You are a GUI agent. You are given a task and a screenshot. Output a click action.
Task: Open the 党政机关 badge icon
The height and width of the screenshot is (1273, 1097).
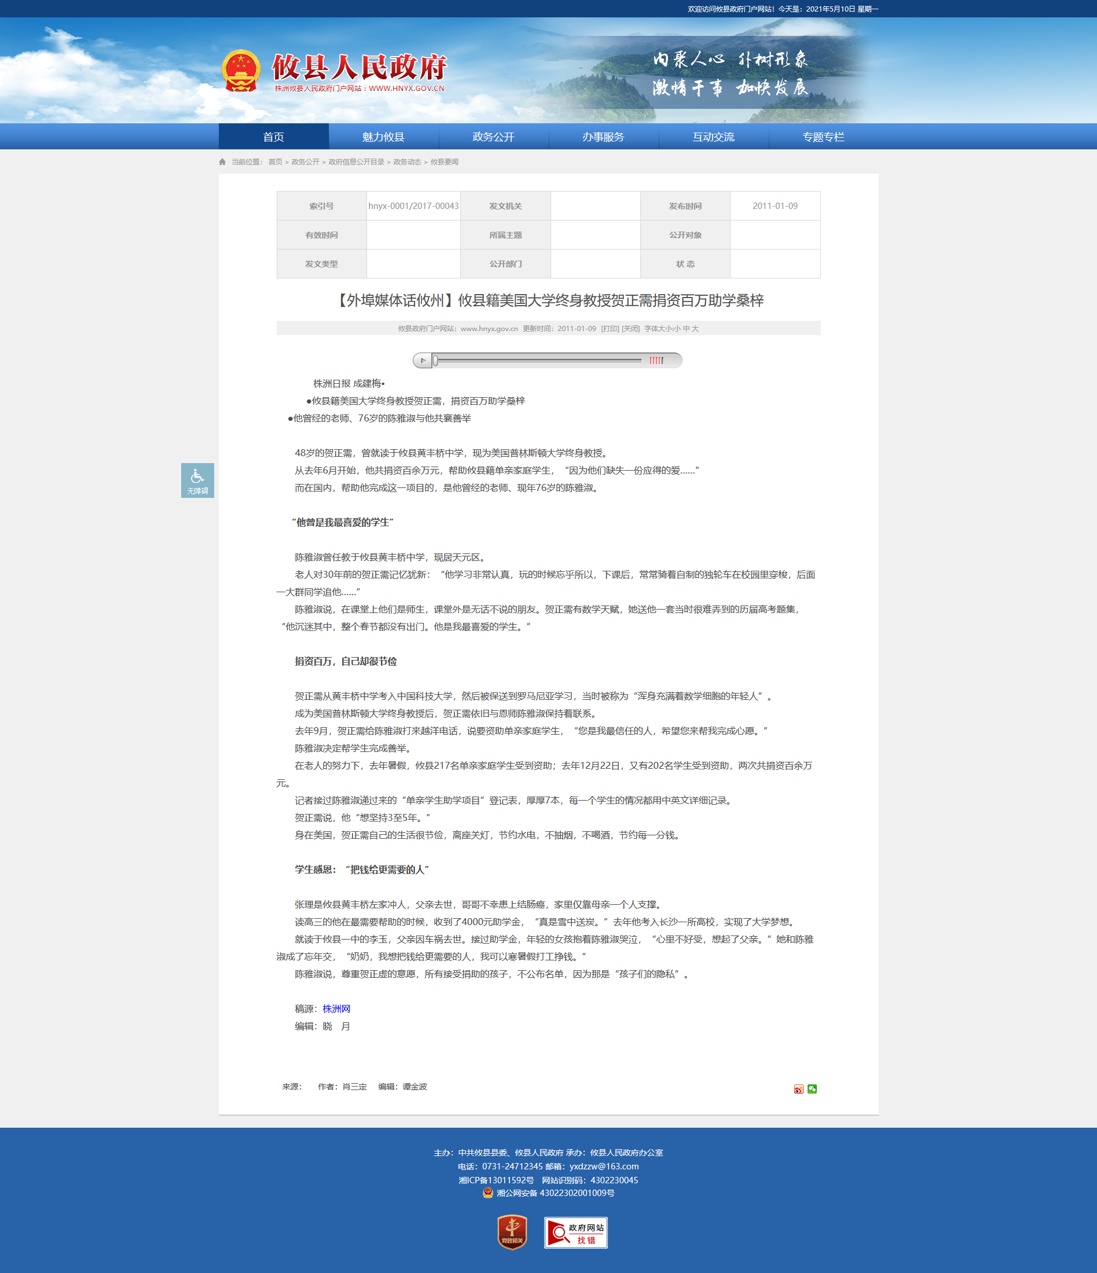pos(512,1232)
